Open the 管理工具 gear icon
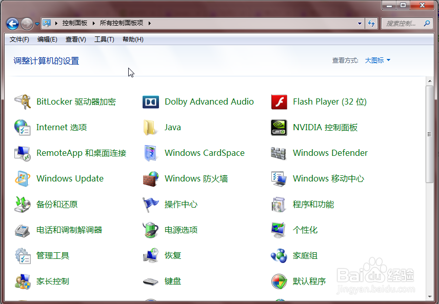439x304 pixels. [23, 256]
